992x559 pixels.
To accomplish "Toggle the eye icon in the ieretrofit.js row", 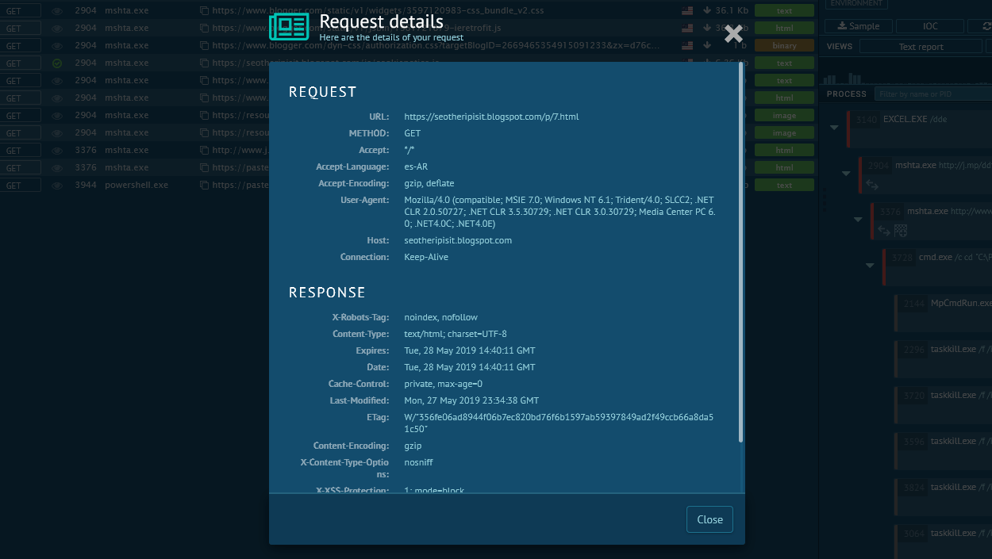I will [x=57, y=29].
